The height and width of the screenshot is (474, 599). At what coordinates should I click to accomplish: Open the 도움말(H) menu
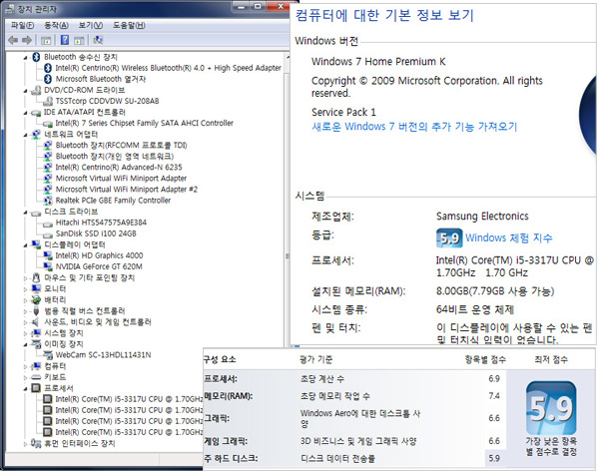129,26
